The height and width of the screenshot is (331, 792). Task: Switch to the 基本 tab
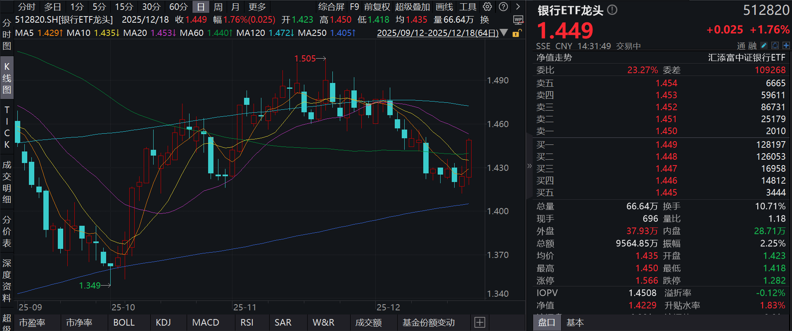[x=575, y=322]
